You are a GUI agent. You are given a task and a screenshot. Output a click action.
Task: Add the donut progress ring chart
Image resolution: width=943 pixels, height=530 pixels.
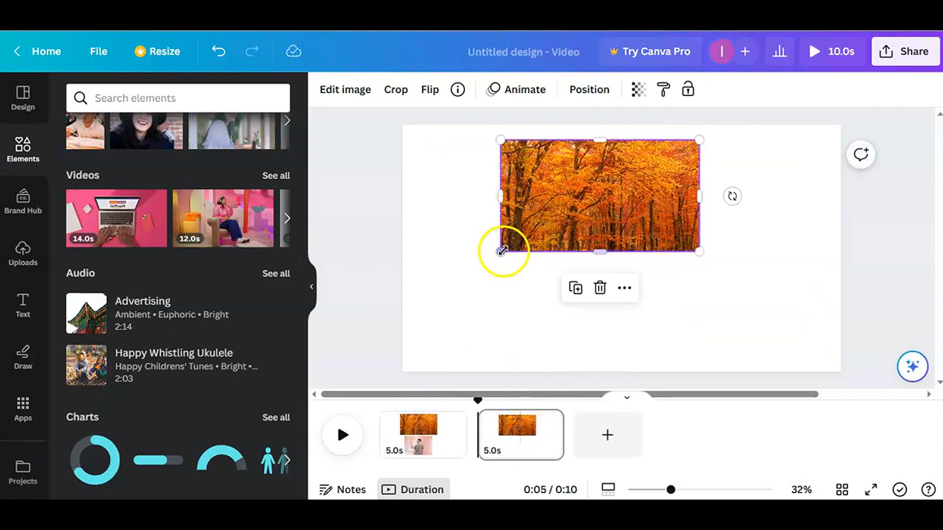tap(95, 460)
